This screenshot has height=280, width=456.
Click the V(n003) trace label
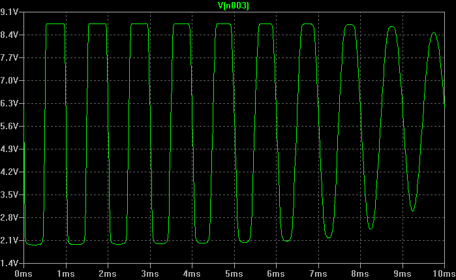(233, 5)
